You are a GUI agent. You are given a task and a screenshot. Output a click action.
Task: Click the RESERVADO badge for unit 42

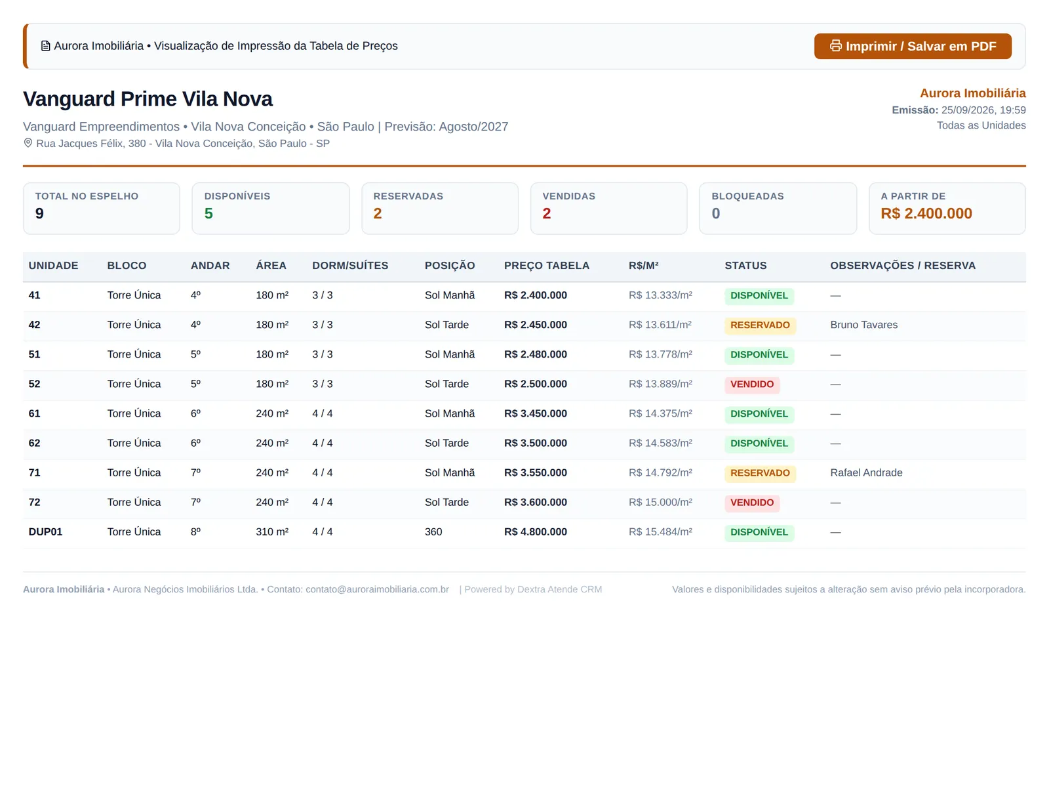click(760, 325)
